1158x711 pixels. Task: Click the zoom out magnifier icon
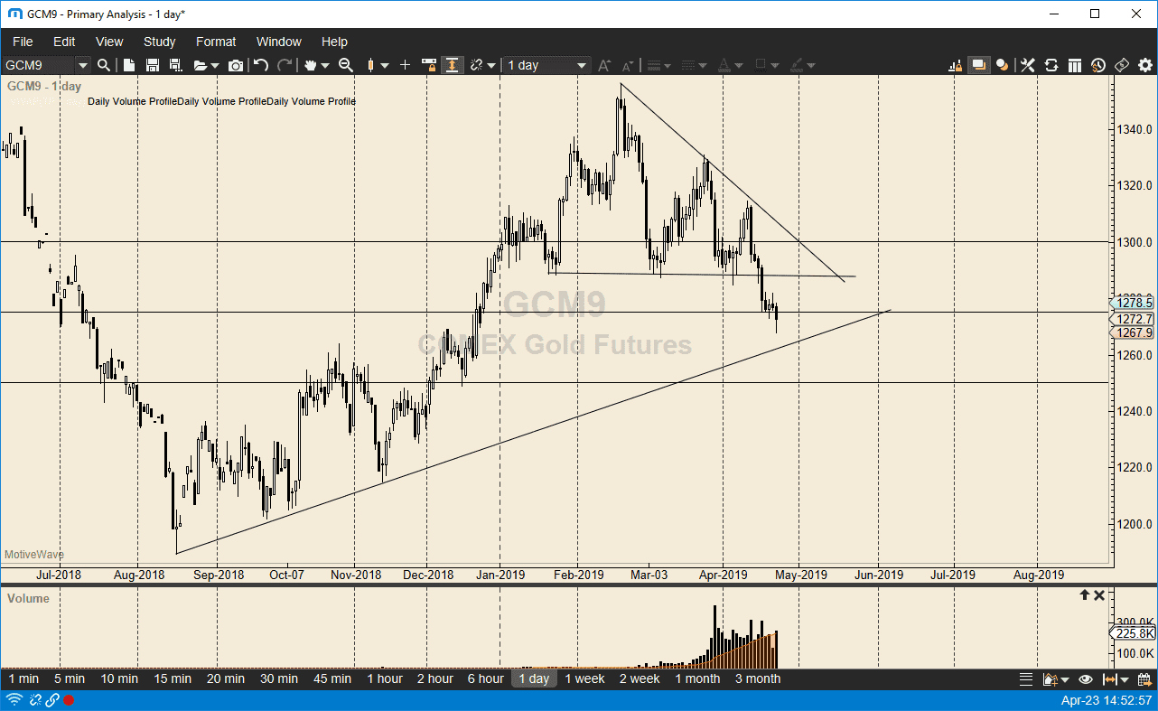coord(345,65)
